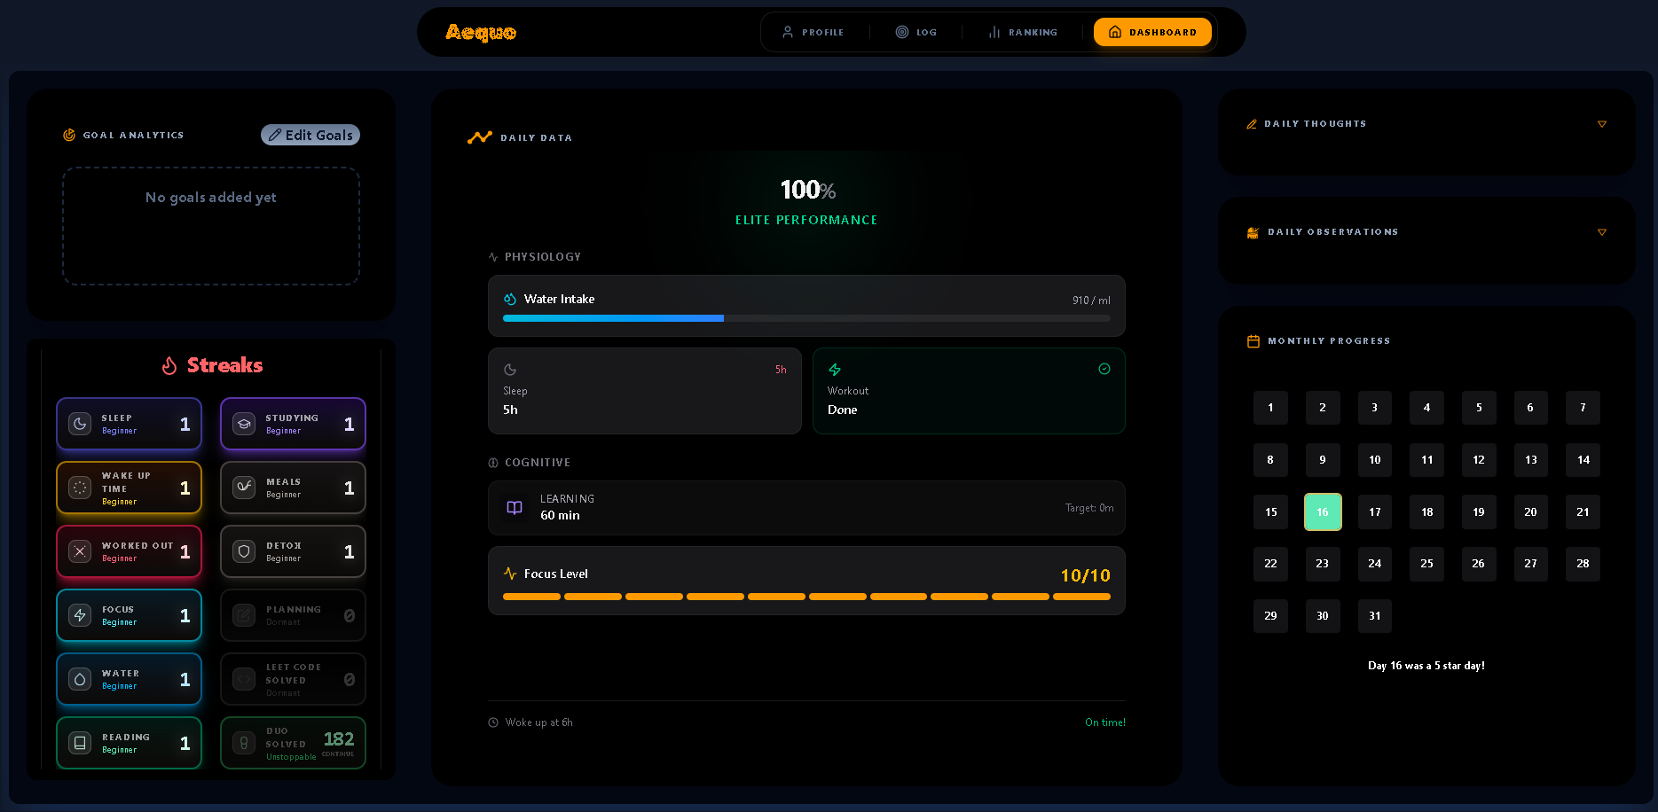Toggle the dormant Leet Code Solved card
This screenshot has height=812, width=1658.
point(293,679)
